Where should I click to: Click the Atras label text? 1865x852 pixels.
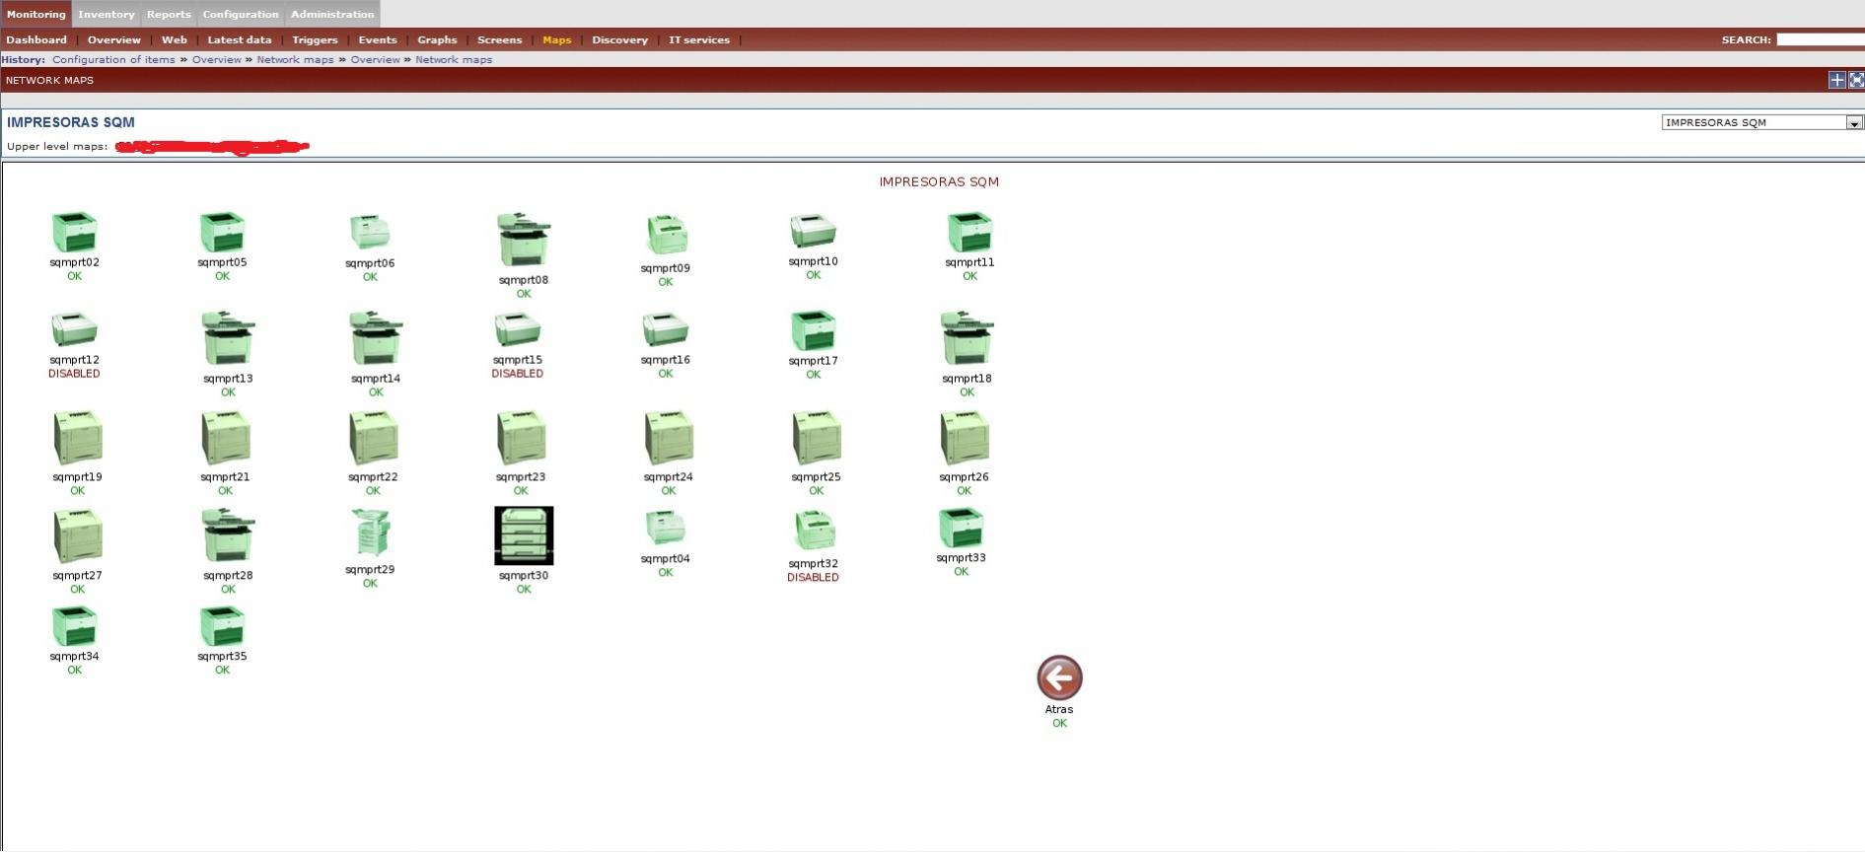[x=1059, y=709]
